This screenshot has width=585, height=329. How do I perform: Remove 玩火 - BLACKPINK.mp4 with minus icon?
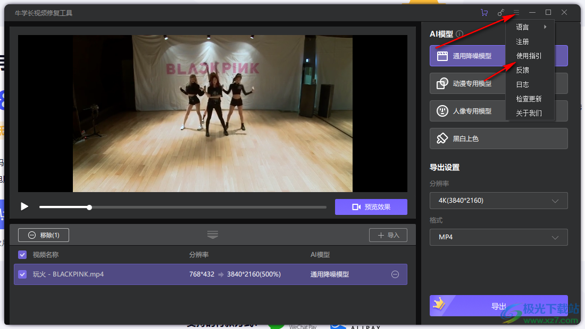point(395,274)
